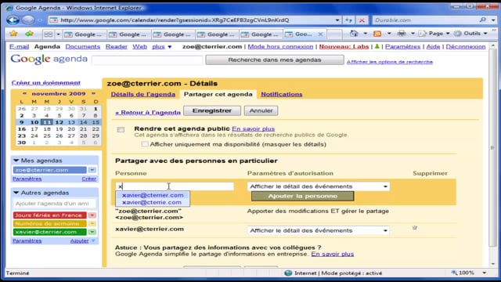501x282 pixels.
Task: Go to previous month in mini calendar
Action: (x=24, y=93)
